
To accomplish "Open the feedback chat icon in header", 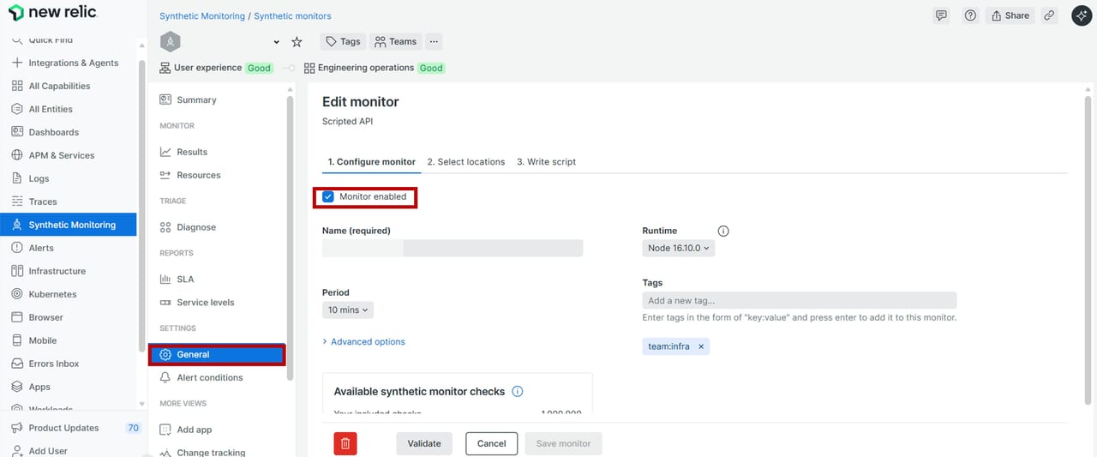I will point(941,15).
